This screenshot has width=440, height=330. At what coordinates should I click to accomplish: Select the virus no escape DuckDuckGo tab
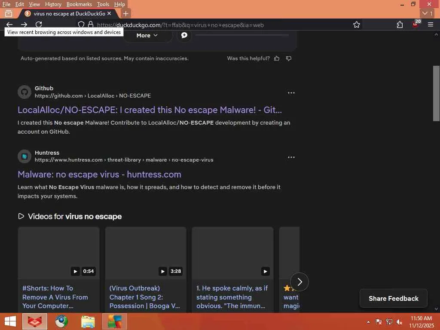pos(69,13)
